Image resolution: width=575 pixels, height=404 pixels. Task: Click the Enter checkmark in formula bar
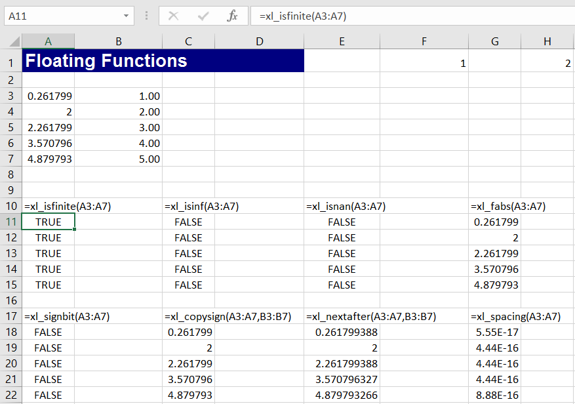pos(203,16)
